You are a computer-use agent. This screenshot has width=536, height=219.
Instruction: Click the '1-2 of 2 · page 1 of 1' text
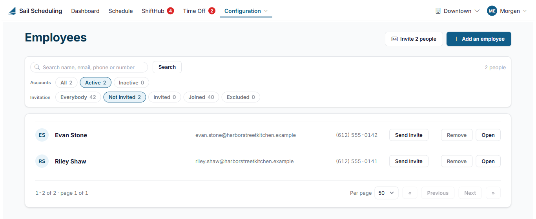pyautogui.click(x=62, y=193)
